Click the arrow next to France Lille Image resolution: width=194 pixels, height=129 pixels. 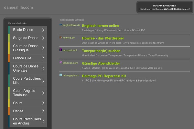click(x=43, y=58)
